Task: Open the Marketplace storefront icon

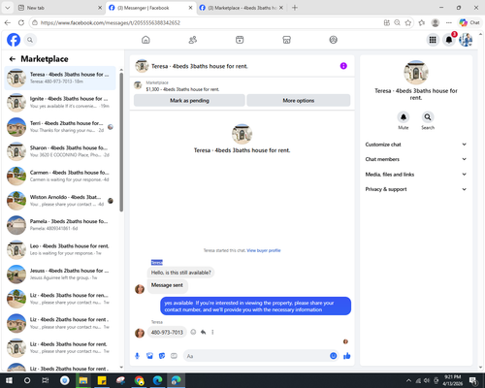Action: (286, 40)
